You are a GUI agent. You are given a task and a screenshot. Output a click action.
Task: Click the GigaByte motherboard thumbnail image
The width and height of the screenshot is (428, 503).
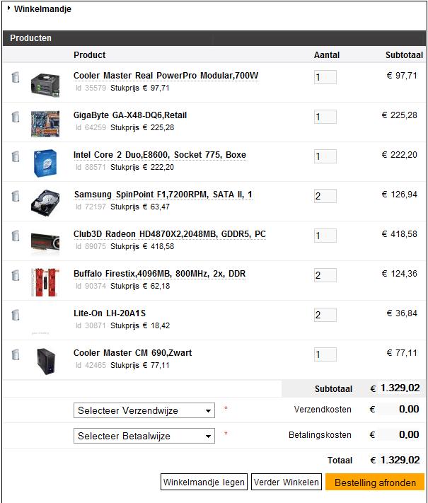tap(45, 124)
